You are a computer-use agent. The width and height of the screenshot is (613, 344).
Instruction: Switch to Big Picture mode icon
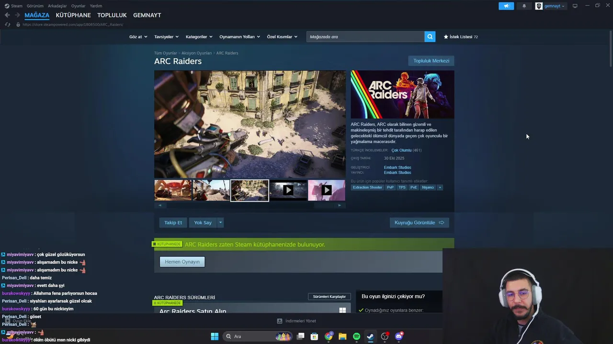pos(575,6)
